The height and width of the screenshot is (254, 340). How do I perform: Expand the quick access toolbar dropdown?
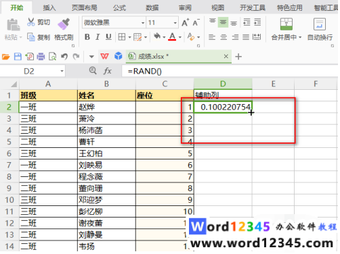tap(91, 57)
